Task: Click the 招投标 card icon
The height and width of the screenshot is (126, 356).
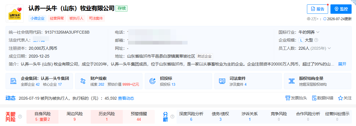Action: point(152,81)
